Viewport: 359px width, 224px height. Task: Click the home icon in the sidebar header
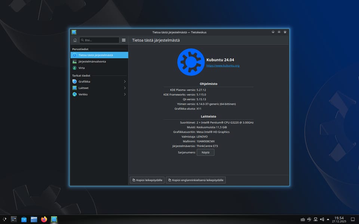(x=75, y=40)
